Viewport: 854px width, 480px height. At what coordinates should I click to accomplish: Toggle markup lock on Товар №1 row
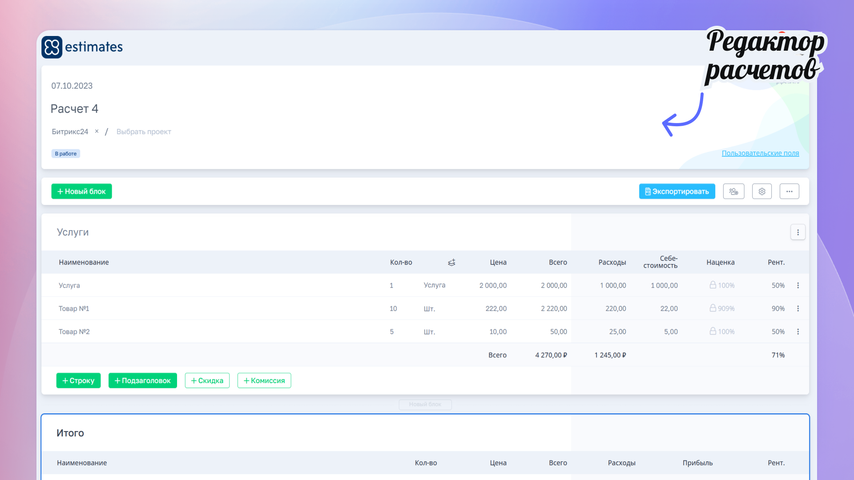[x=713, y=308]
